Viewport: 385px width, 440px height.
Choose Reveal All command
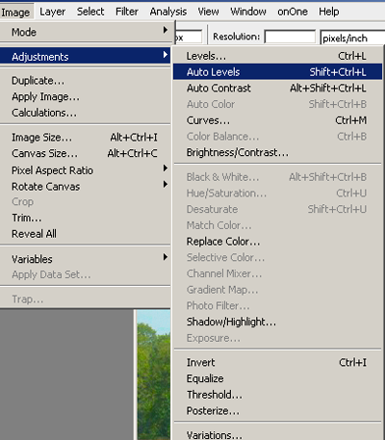tap(86, 234)
